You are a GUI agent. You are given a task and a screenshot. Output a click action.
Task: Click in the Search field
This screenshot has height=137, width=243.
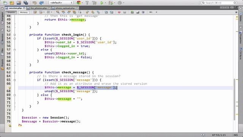pyautogui.click(x=219, y=3)
